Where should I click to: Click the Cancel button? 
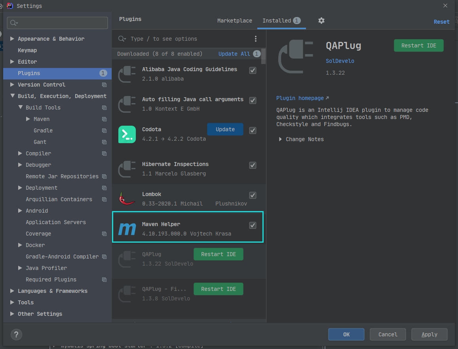click(x=388, y=334)
